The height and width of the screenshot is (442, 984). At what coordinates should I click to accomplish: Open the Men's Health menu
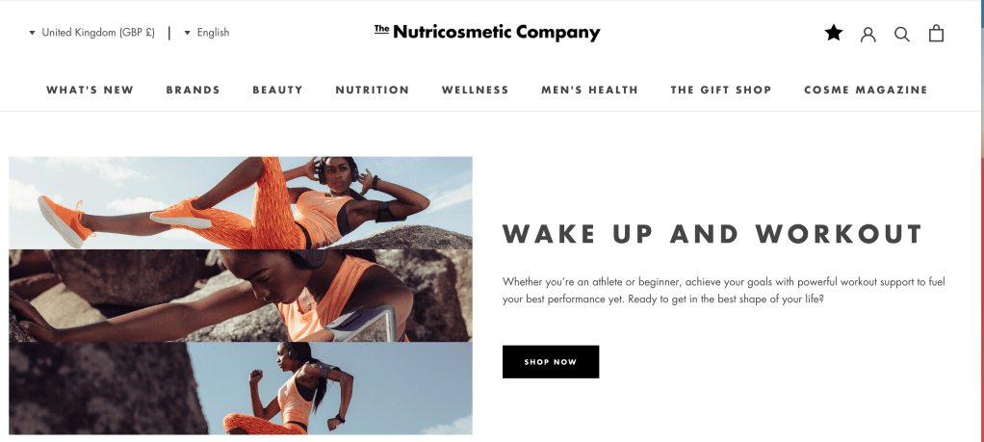(589, 90)
